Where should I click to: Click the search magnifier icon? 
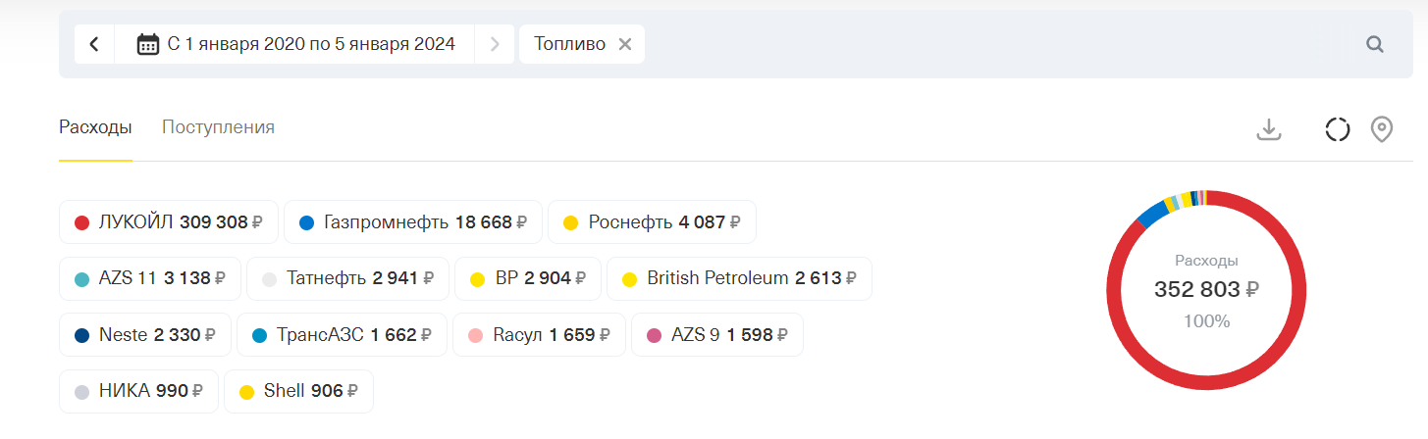point(1375,44)
